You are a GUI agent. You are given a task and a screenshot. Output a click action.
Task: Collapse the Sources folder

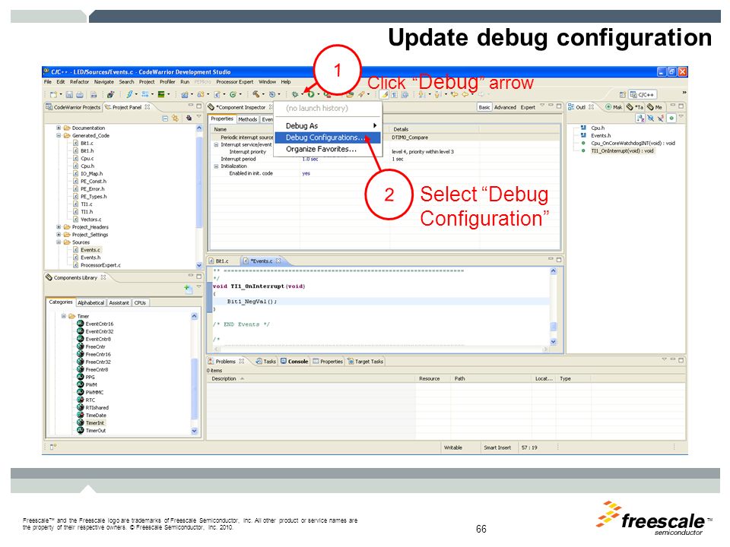tap(59, 242)
